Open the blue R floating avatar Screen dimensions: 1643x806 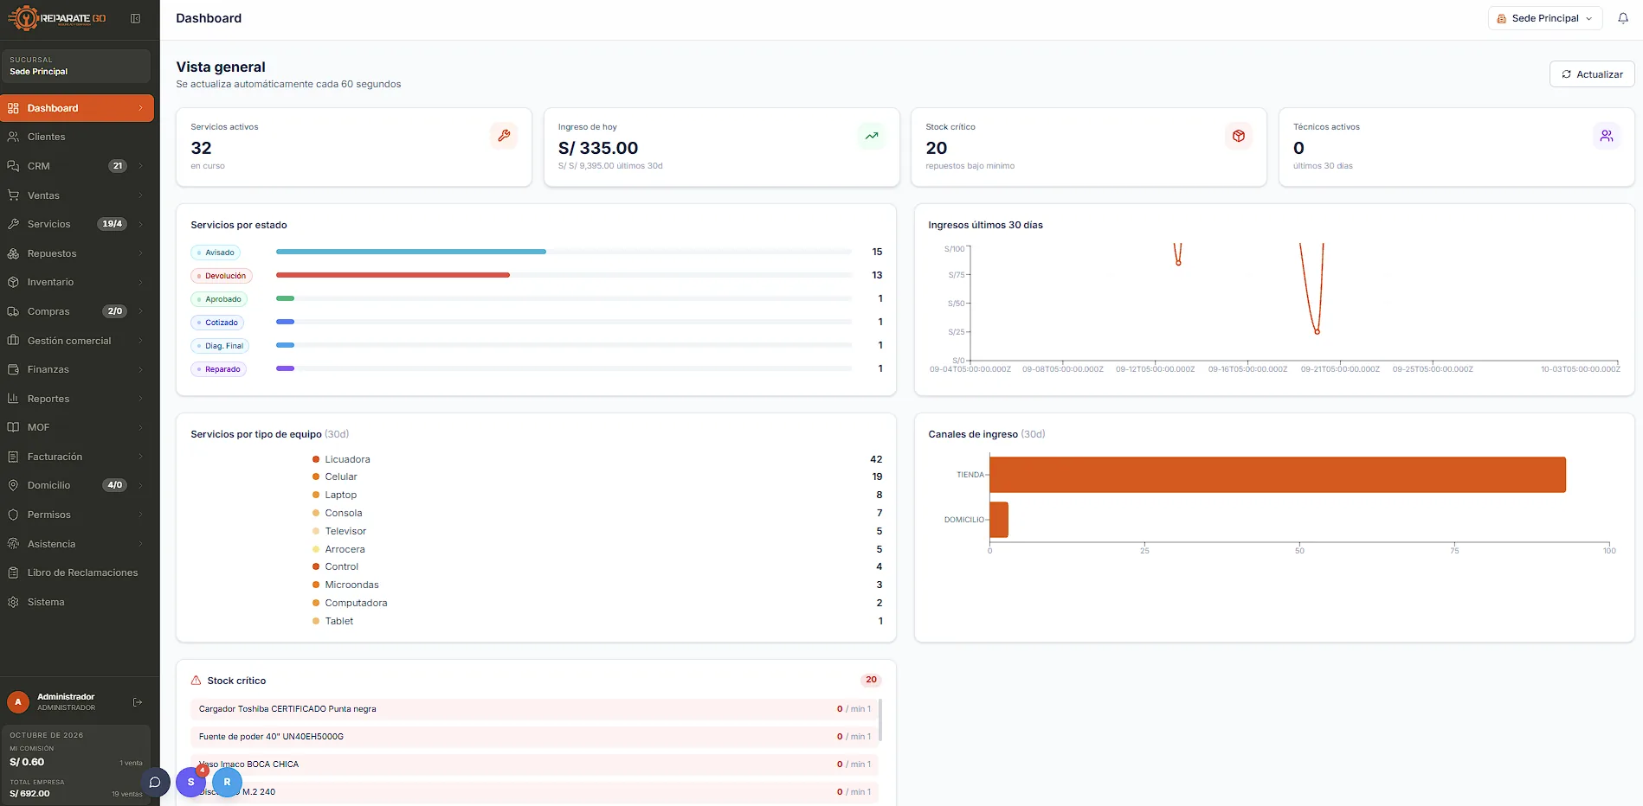point(227,782)
